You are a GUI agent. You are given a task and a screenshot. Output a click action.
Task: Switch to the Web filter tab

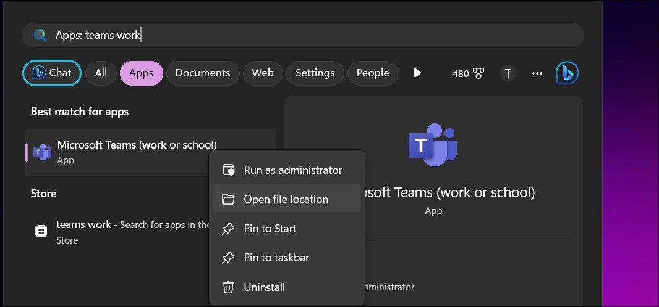coord(263,73)
